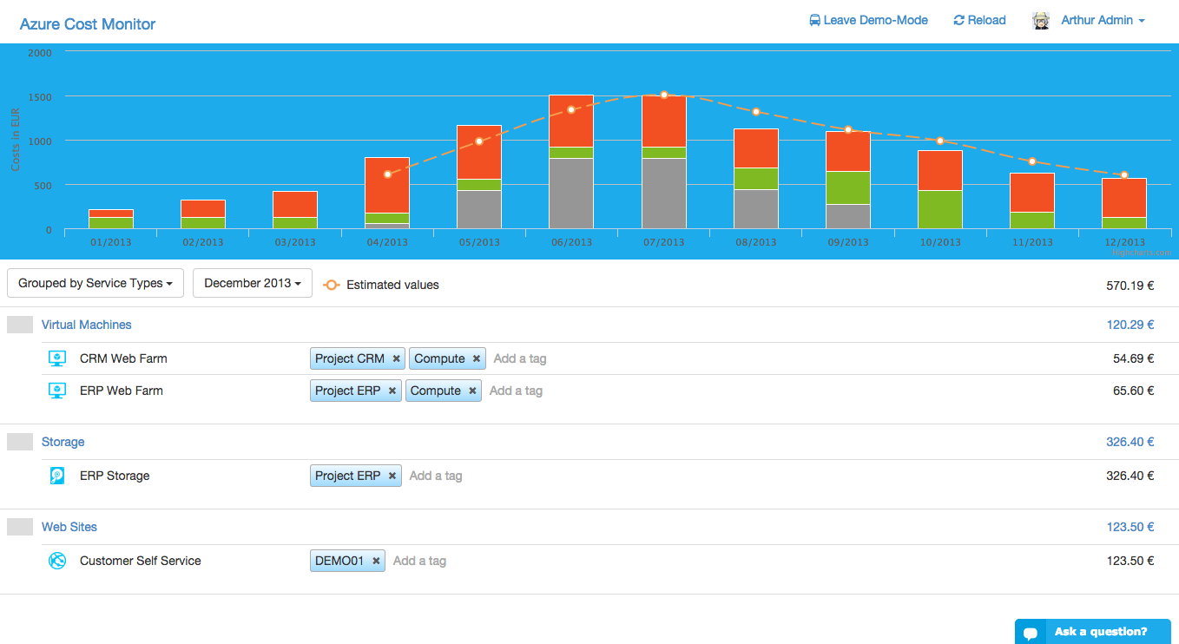The height and width of the screenshot is (644, 1179).
Task: Toggle the gray swatch beside Storage
Action: click(x=20, y=442)
